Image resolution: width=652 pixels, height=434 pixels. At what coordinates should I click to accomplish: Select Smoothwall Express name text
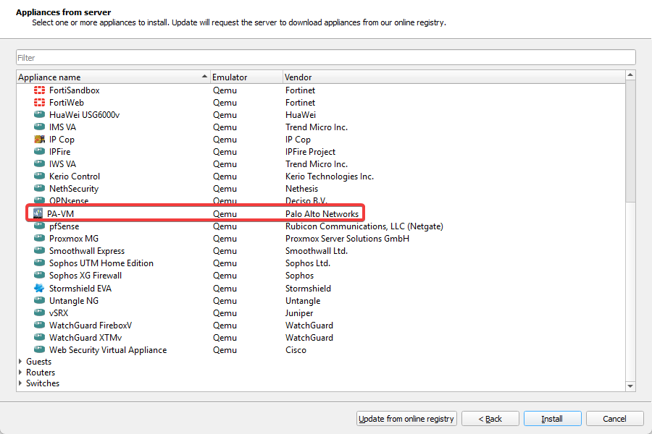pos(87,251)
